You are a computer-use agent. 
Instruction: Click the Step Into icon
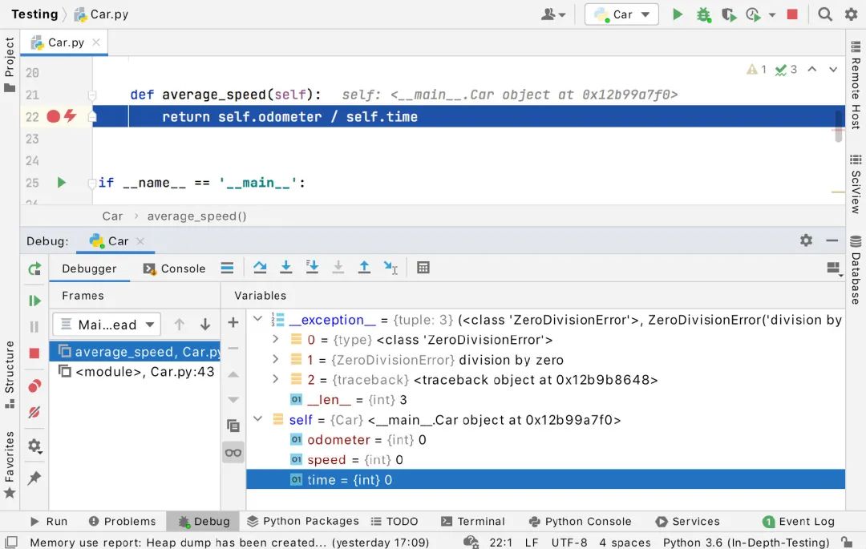coord(285,268)
